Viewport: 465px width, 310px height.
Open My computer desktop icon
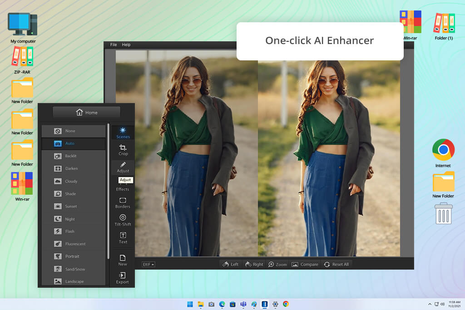[23, 28]
